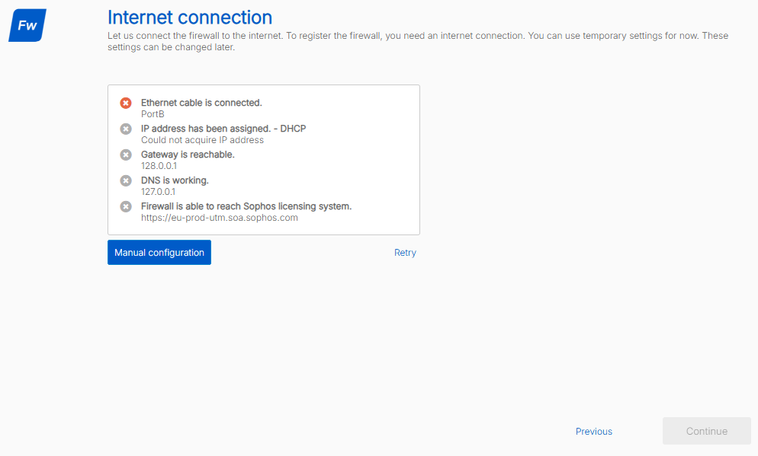Click the eu-prod-utm.soa.sophos.com URL text
The image size is (758, 456).
click(219, 218)
